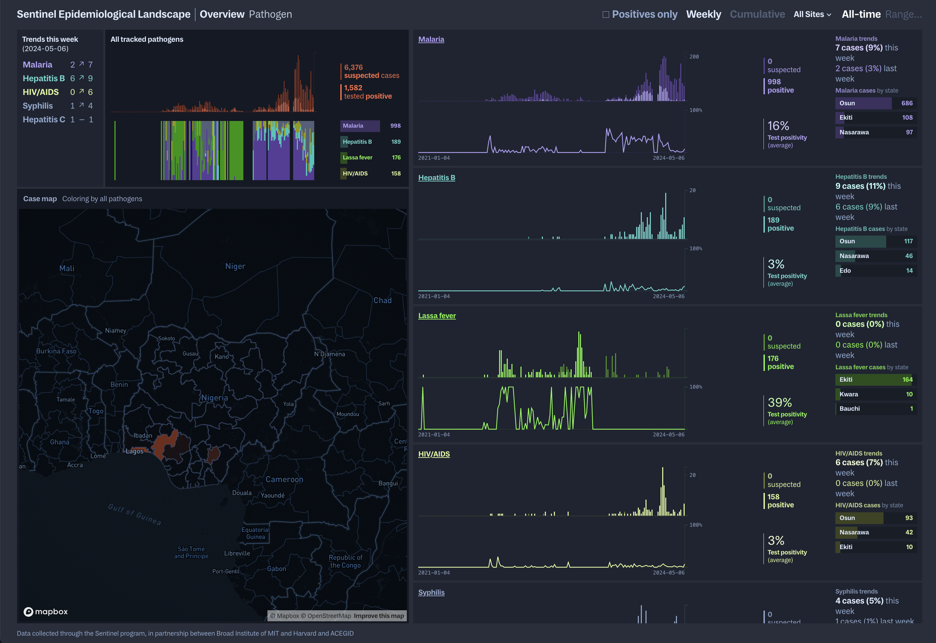
Task: Open the Hepatitis B pathogen link
Action: [437, 178]
